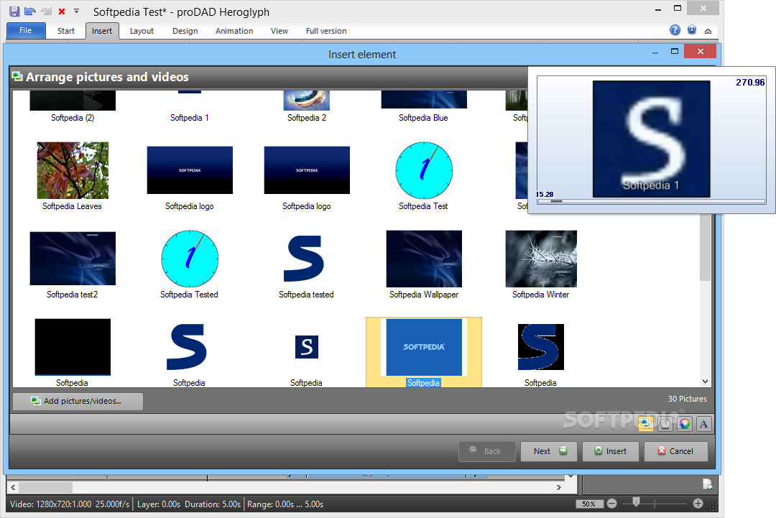Screen dimensions: 776x518
Task: Maximize the Insert element dialog
Action: pos(674,52)
